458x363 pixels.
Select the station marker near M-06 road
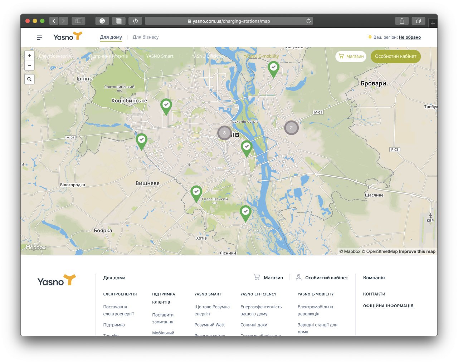click(142, 141)
